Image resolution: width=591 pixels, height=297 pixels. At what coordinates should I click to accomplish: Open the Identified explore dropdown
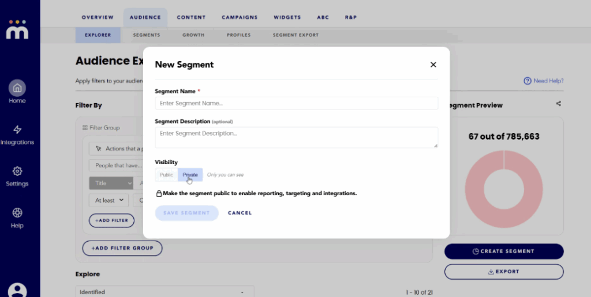164,292
